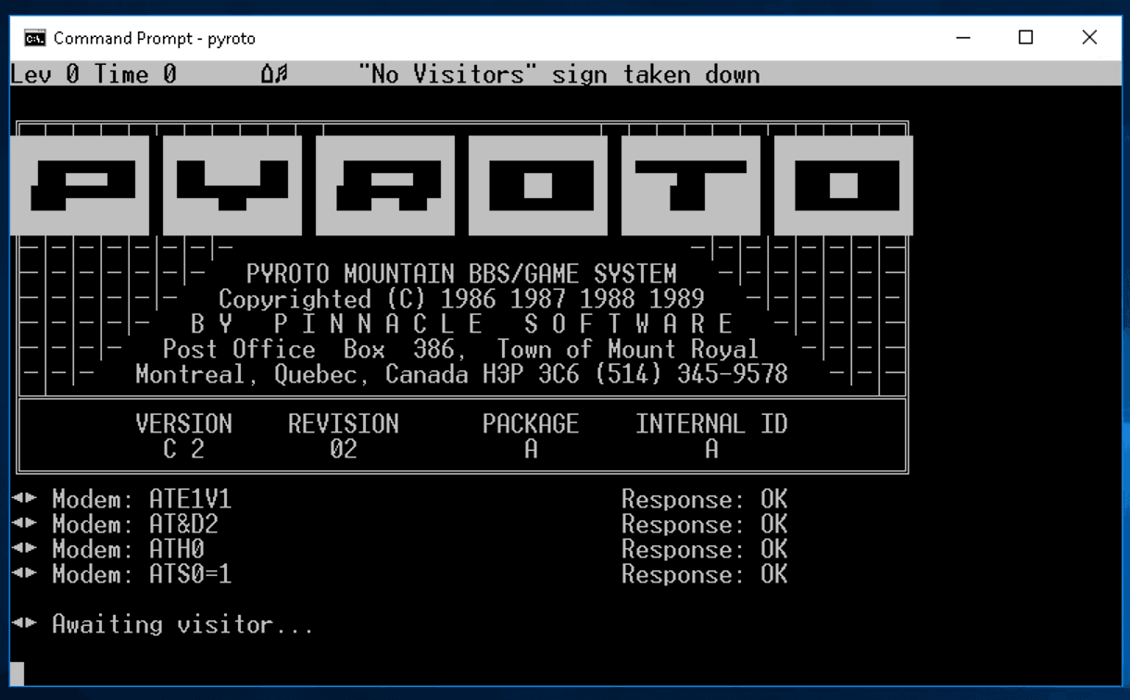Click the last block letter O in banner
Viewport: 1130px width, 700px height.
(844, 185)
